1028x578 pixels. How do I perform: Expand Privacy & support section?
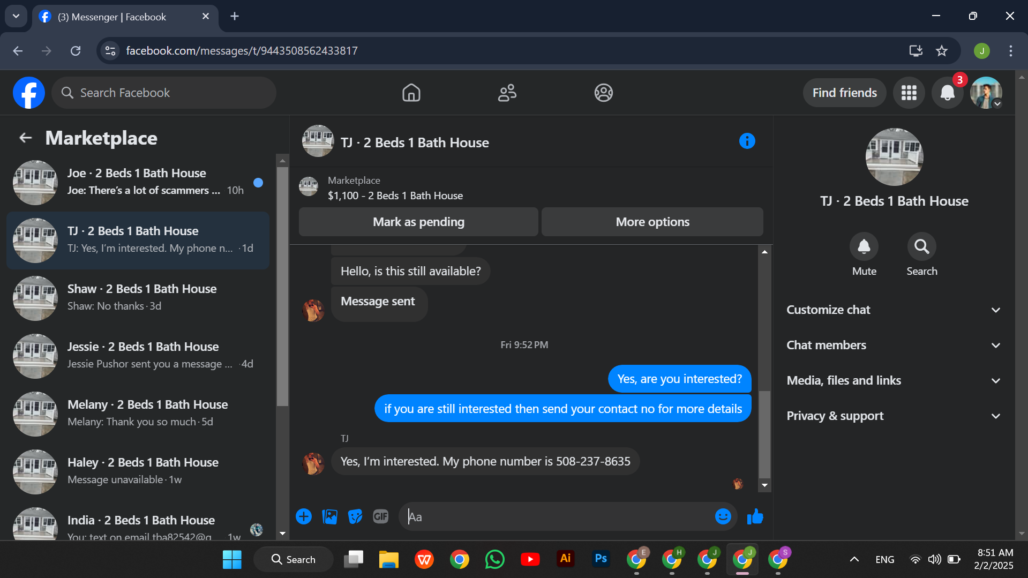point(893,416)
